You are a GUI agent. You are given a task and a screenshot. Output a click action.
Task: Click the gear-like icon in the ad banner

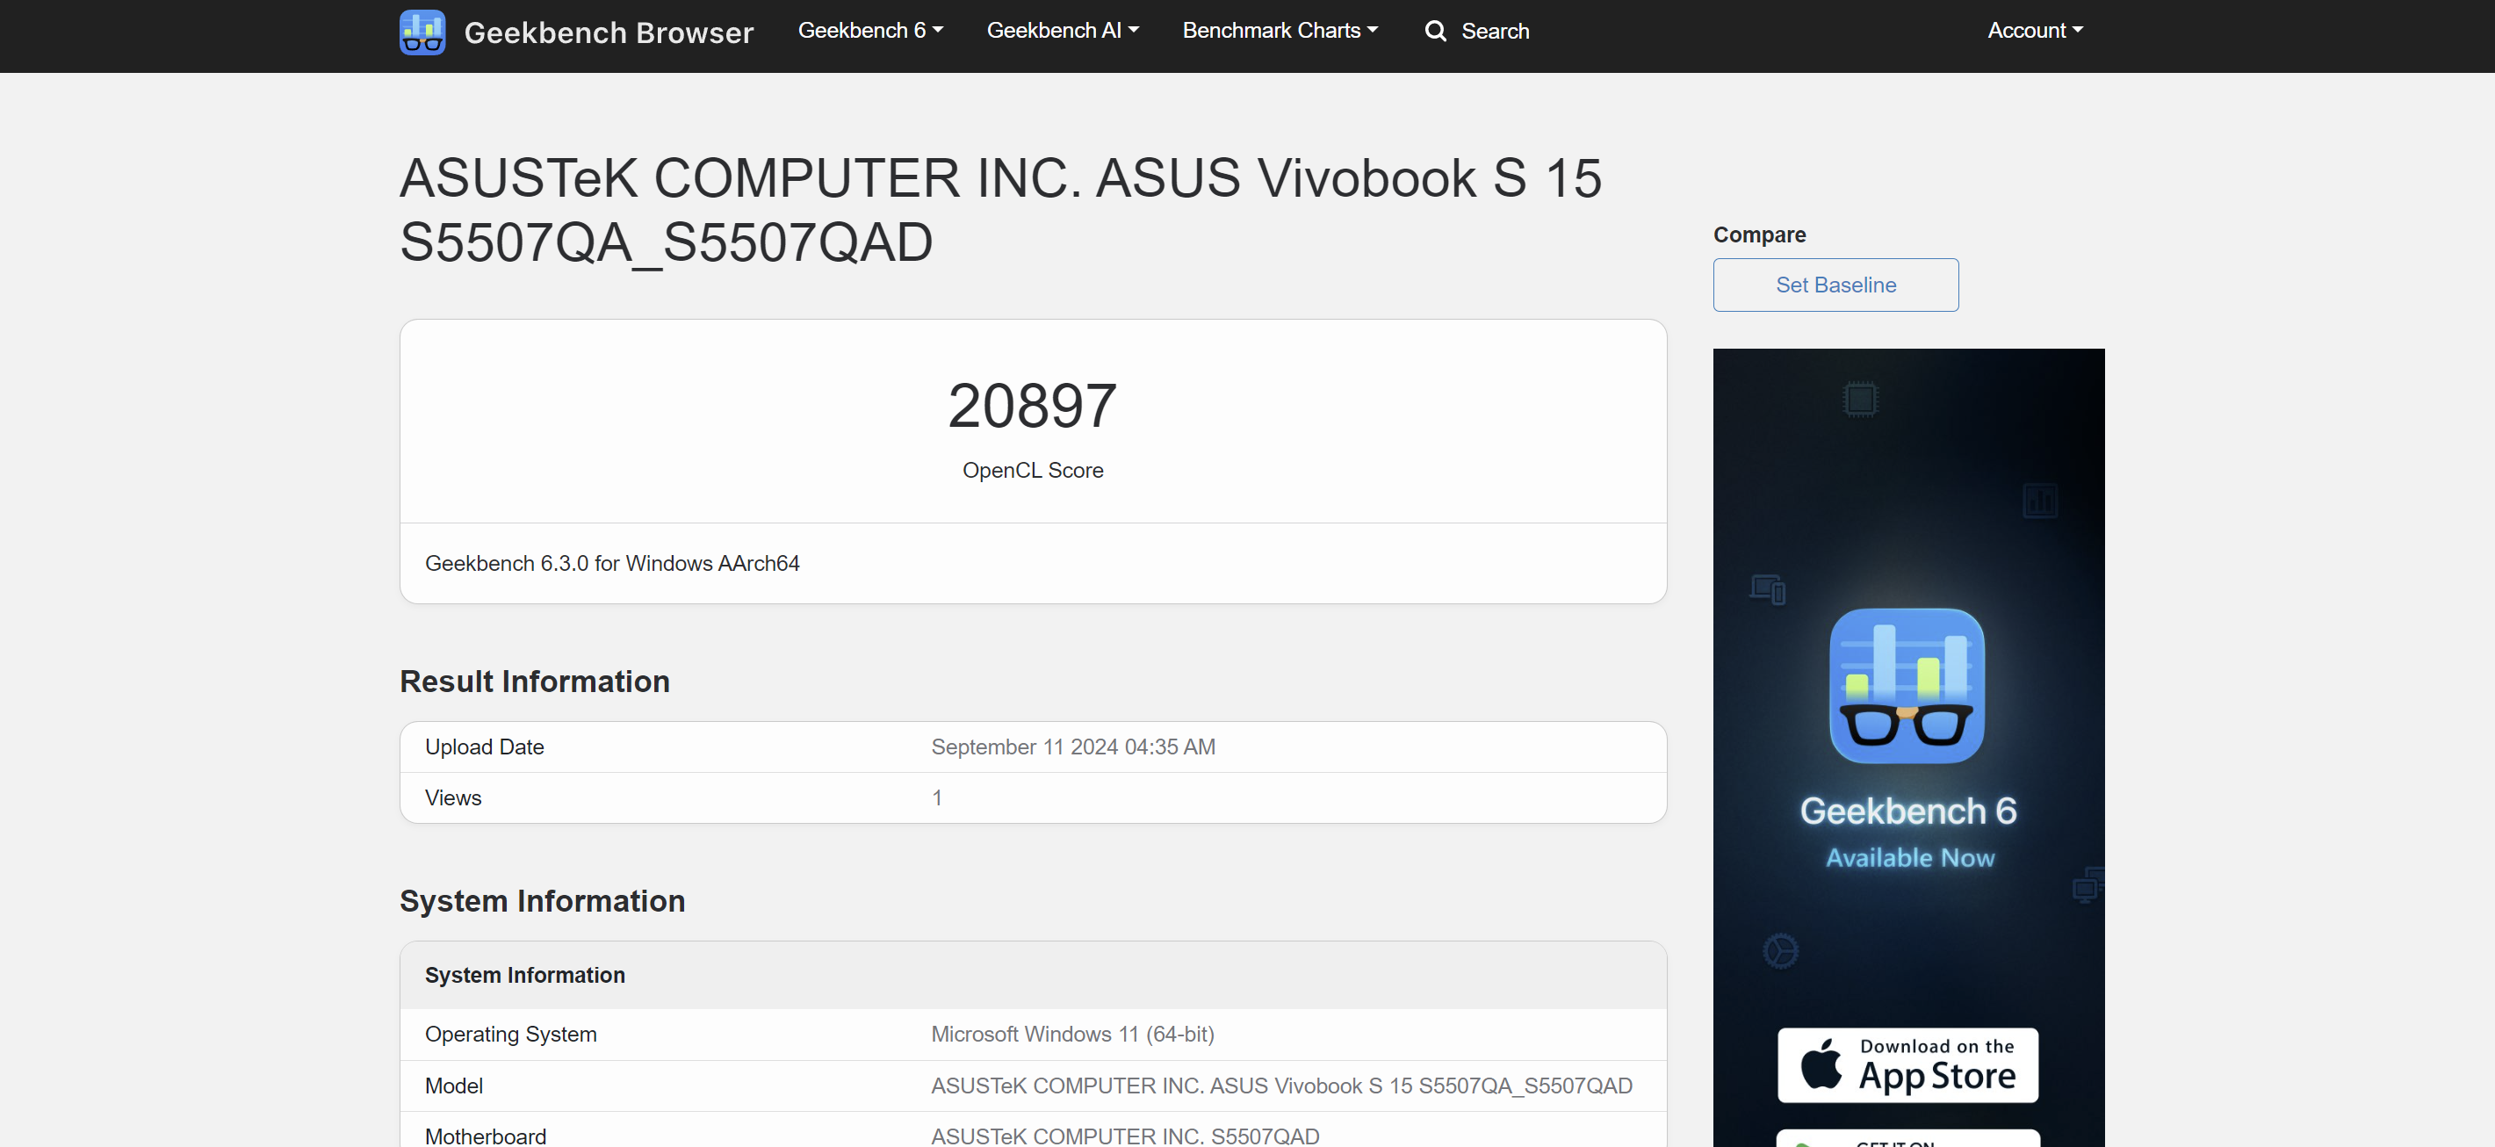(x=1780, y=950)
